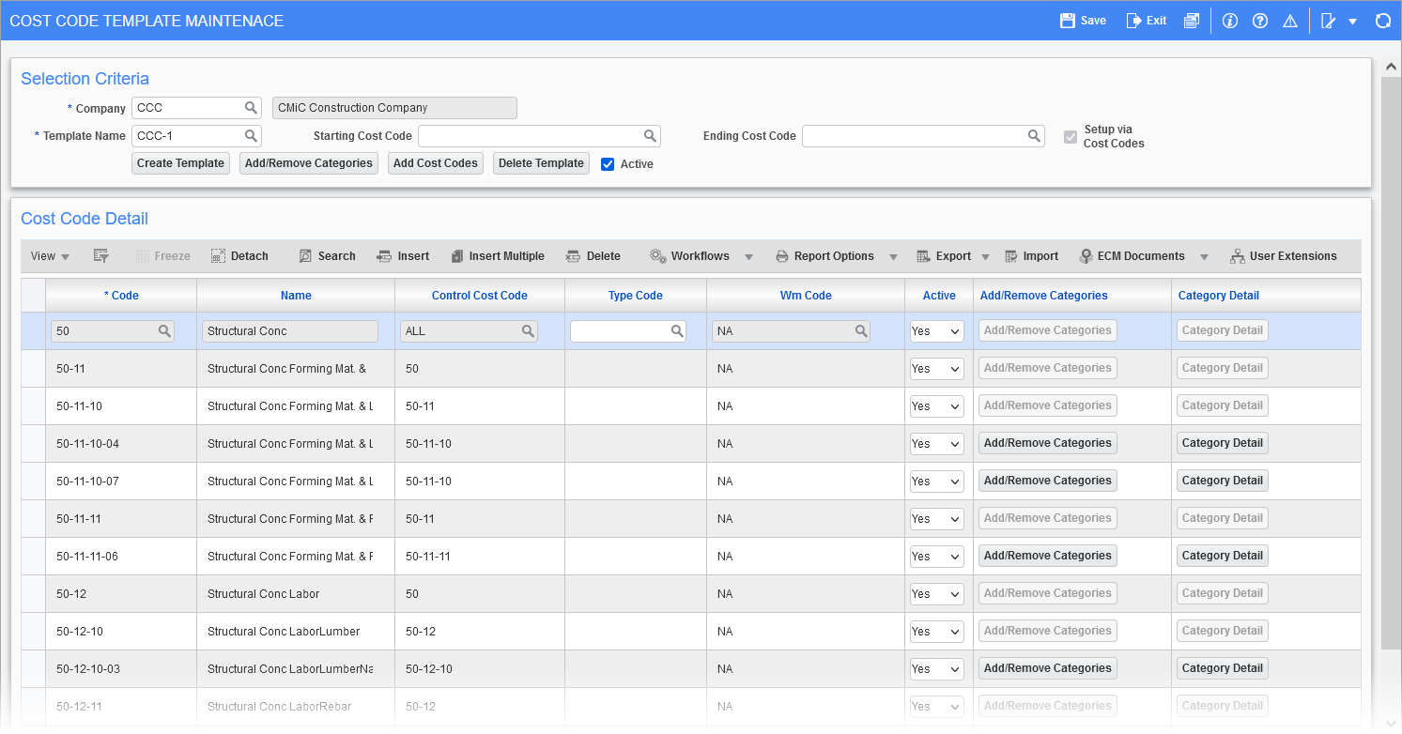
Task: Open Active dropdown for code 50-11
Action: pyautogui.click(x=936, y=369)
